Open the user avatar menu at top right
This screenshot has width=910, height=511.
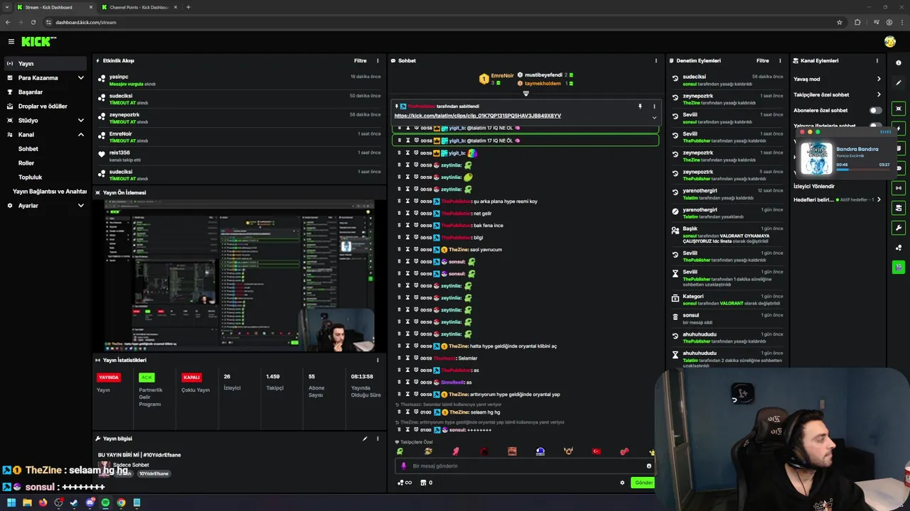pyautogui.click(x=890, y=42)
